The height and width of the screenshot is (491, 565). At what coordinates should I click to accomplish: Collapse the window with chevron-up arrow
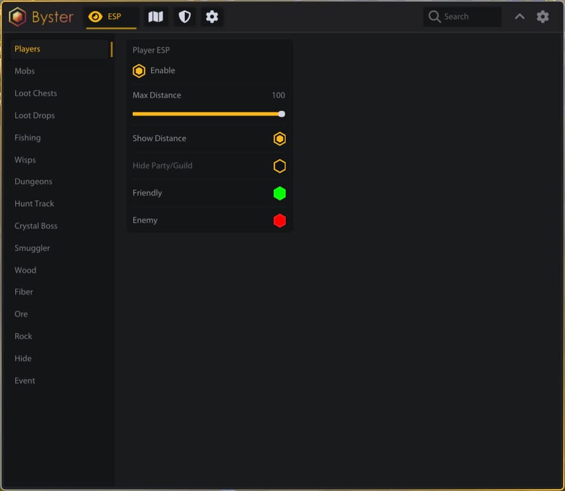519,16
